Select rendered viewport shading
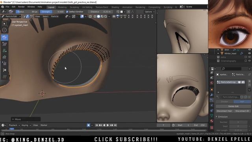 pos(106,17)
